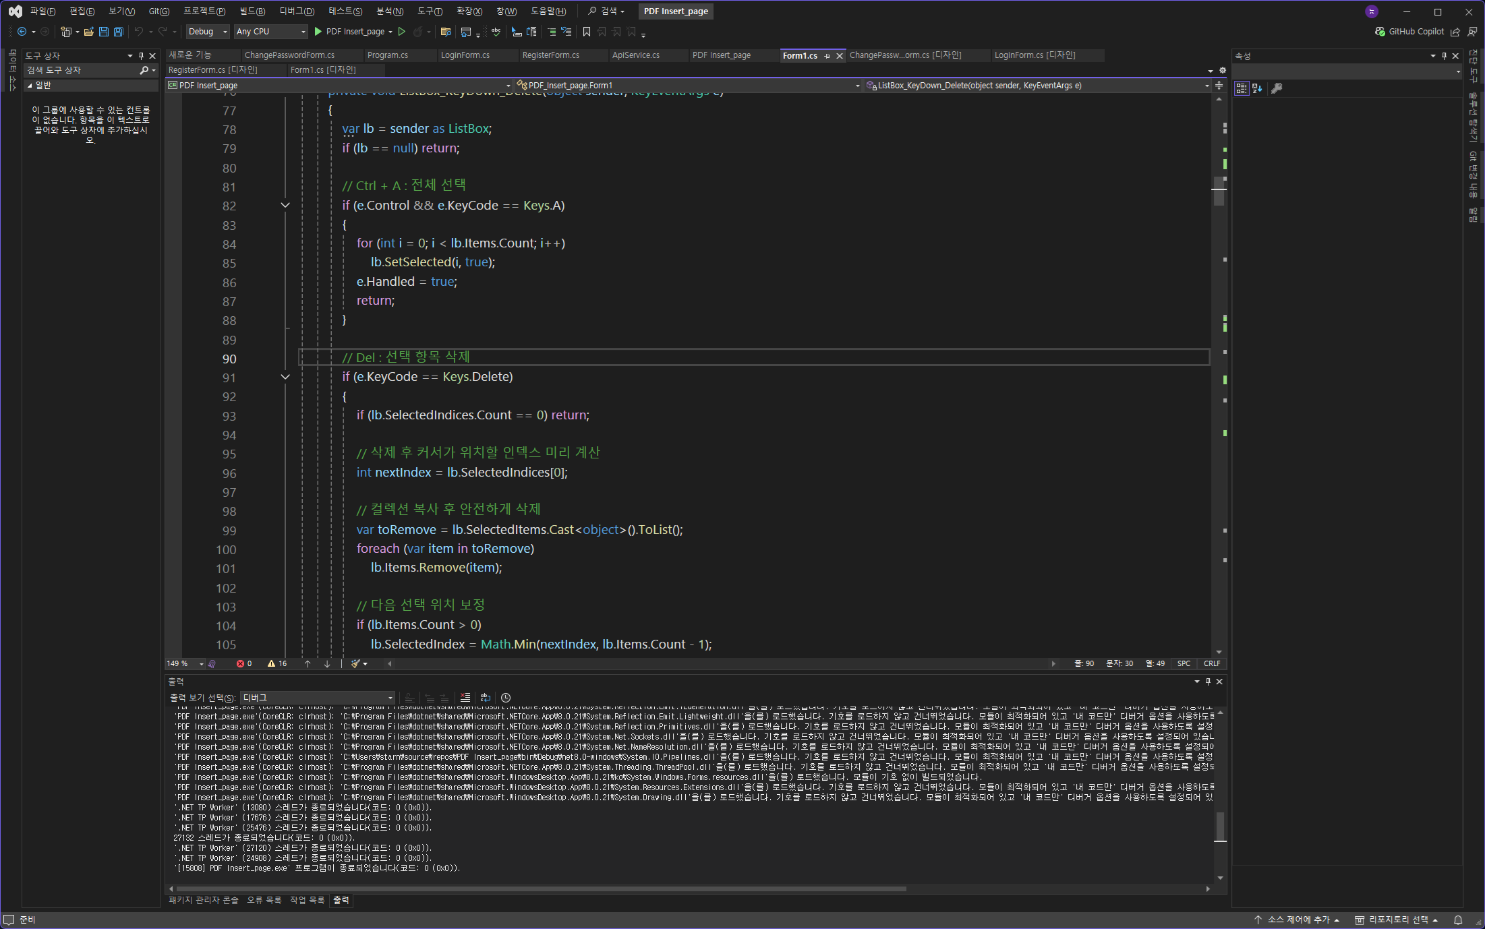Clear all text in the output window

pyautogui.click(x=465, y=698)
